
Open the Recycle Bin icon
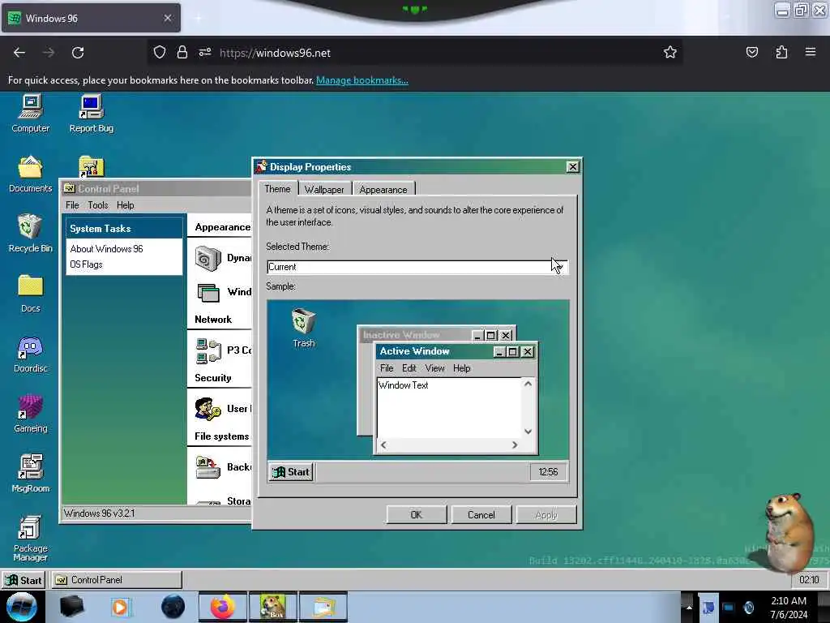tap(30, 233)
